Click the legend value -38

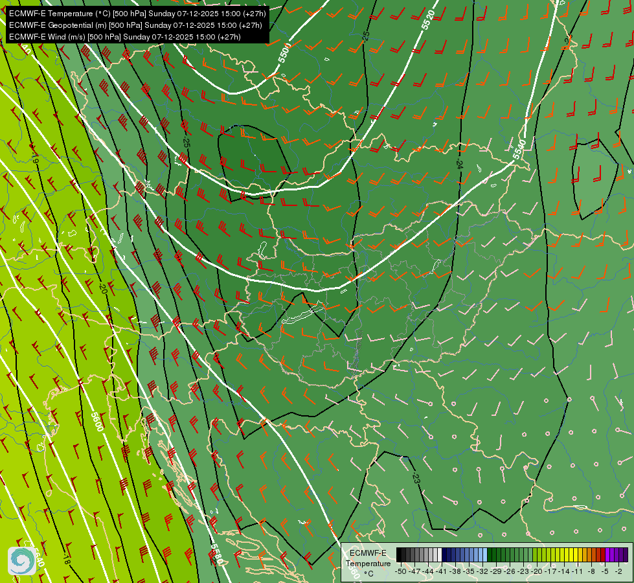(x=455, y=571)
